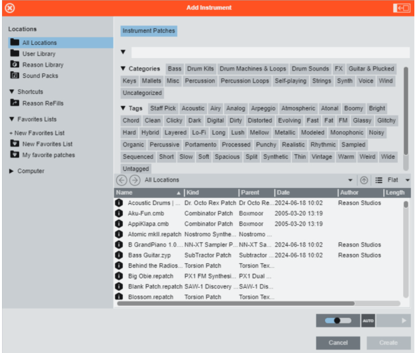The width and height of the screenshot is (415, 353).
Task: Go up one folder level icon
Action: coord(363,180)
